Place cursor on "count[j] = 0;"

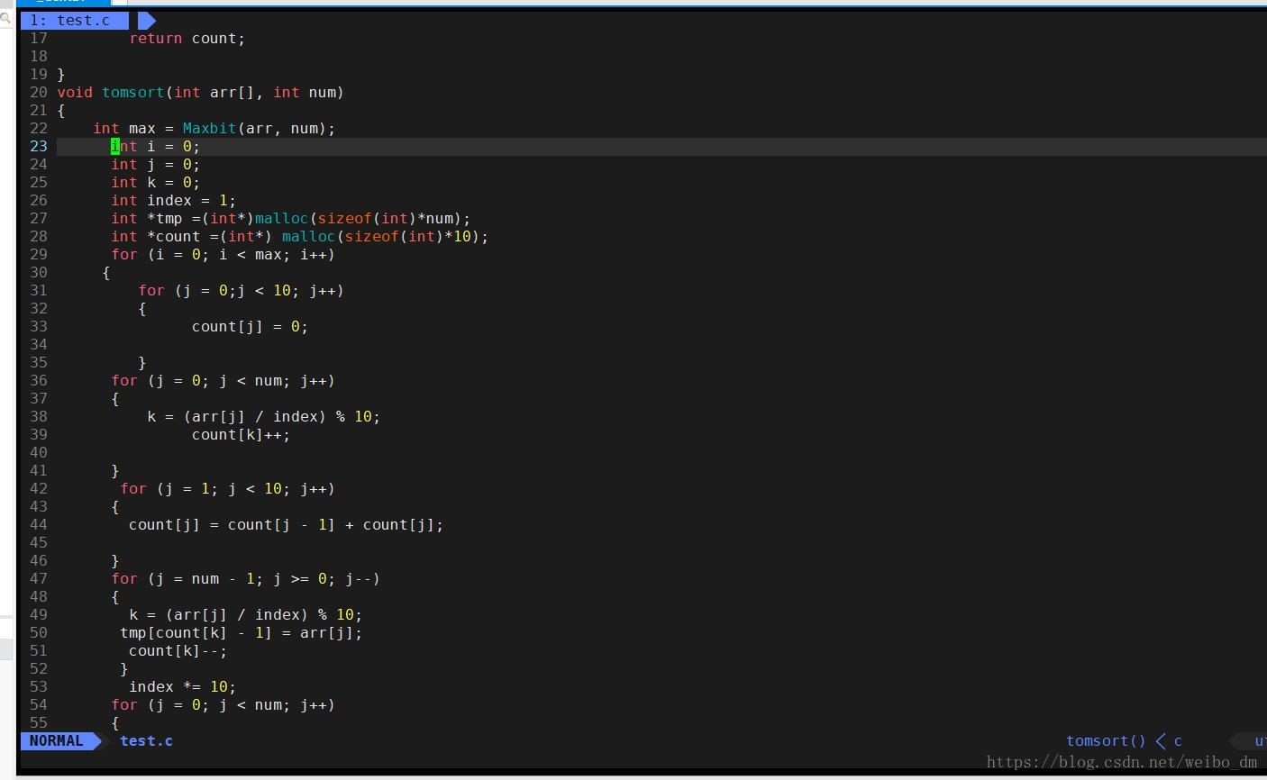pos(251,326)
